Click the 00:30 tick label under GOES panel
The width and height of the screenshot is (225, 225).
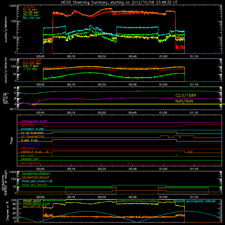tap(102, 113)
